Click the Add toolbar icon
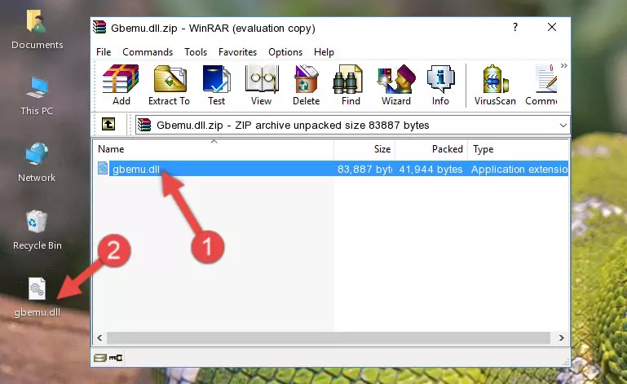This screenshot has width=627, height=384. tap(121, 85)
